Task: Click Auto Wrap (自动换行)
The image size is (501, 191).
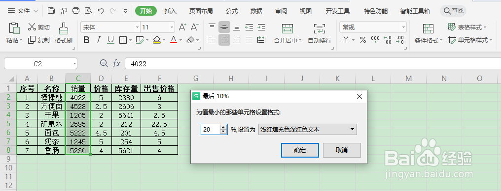Action: click(320, 33)
